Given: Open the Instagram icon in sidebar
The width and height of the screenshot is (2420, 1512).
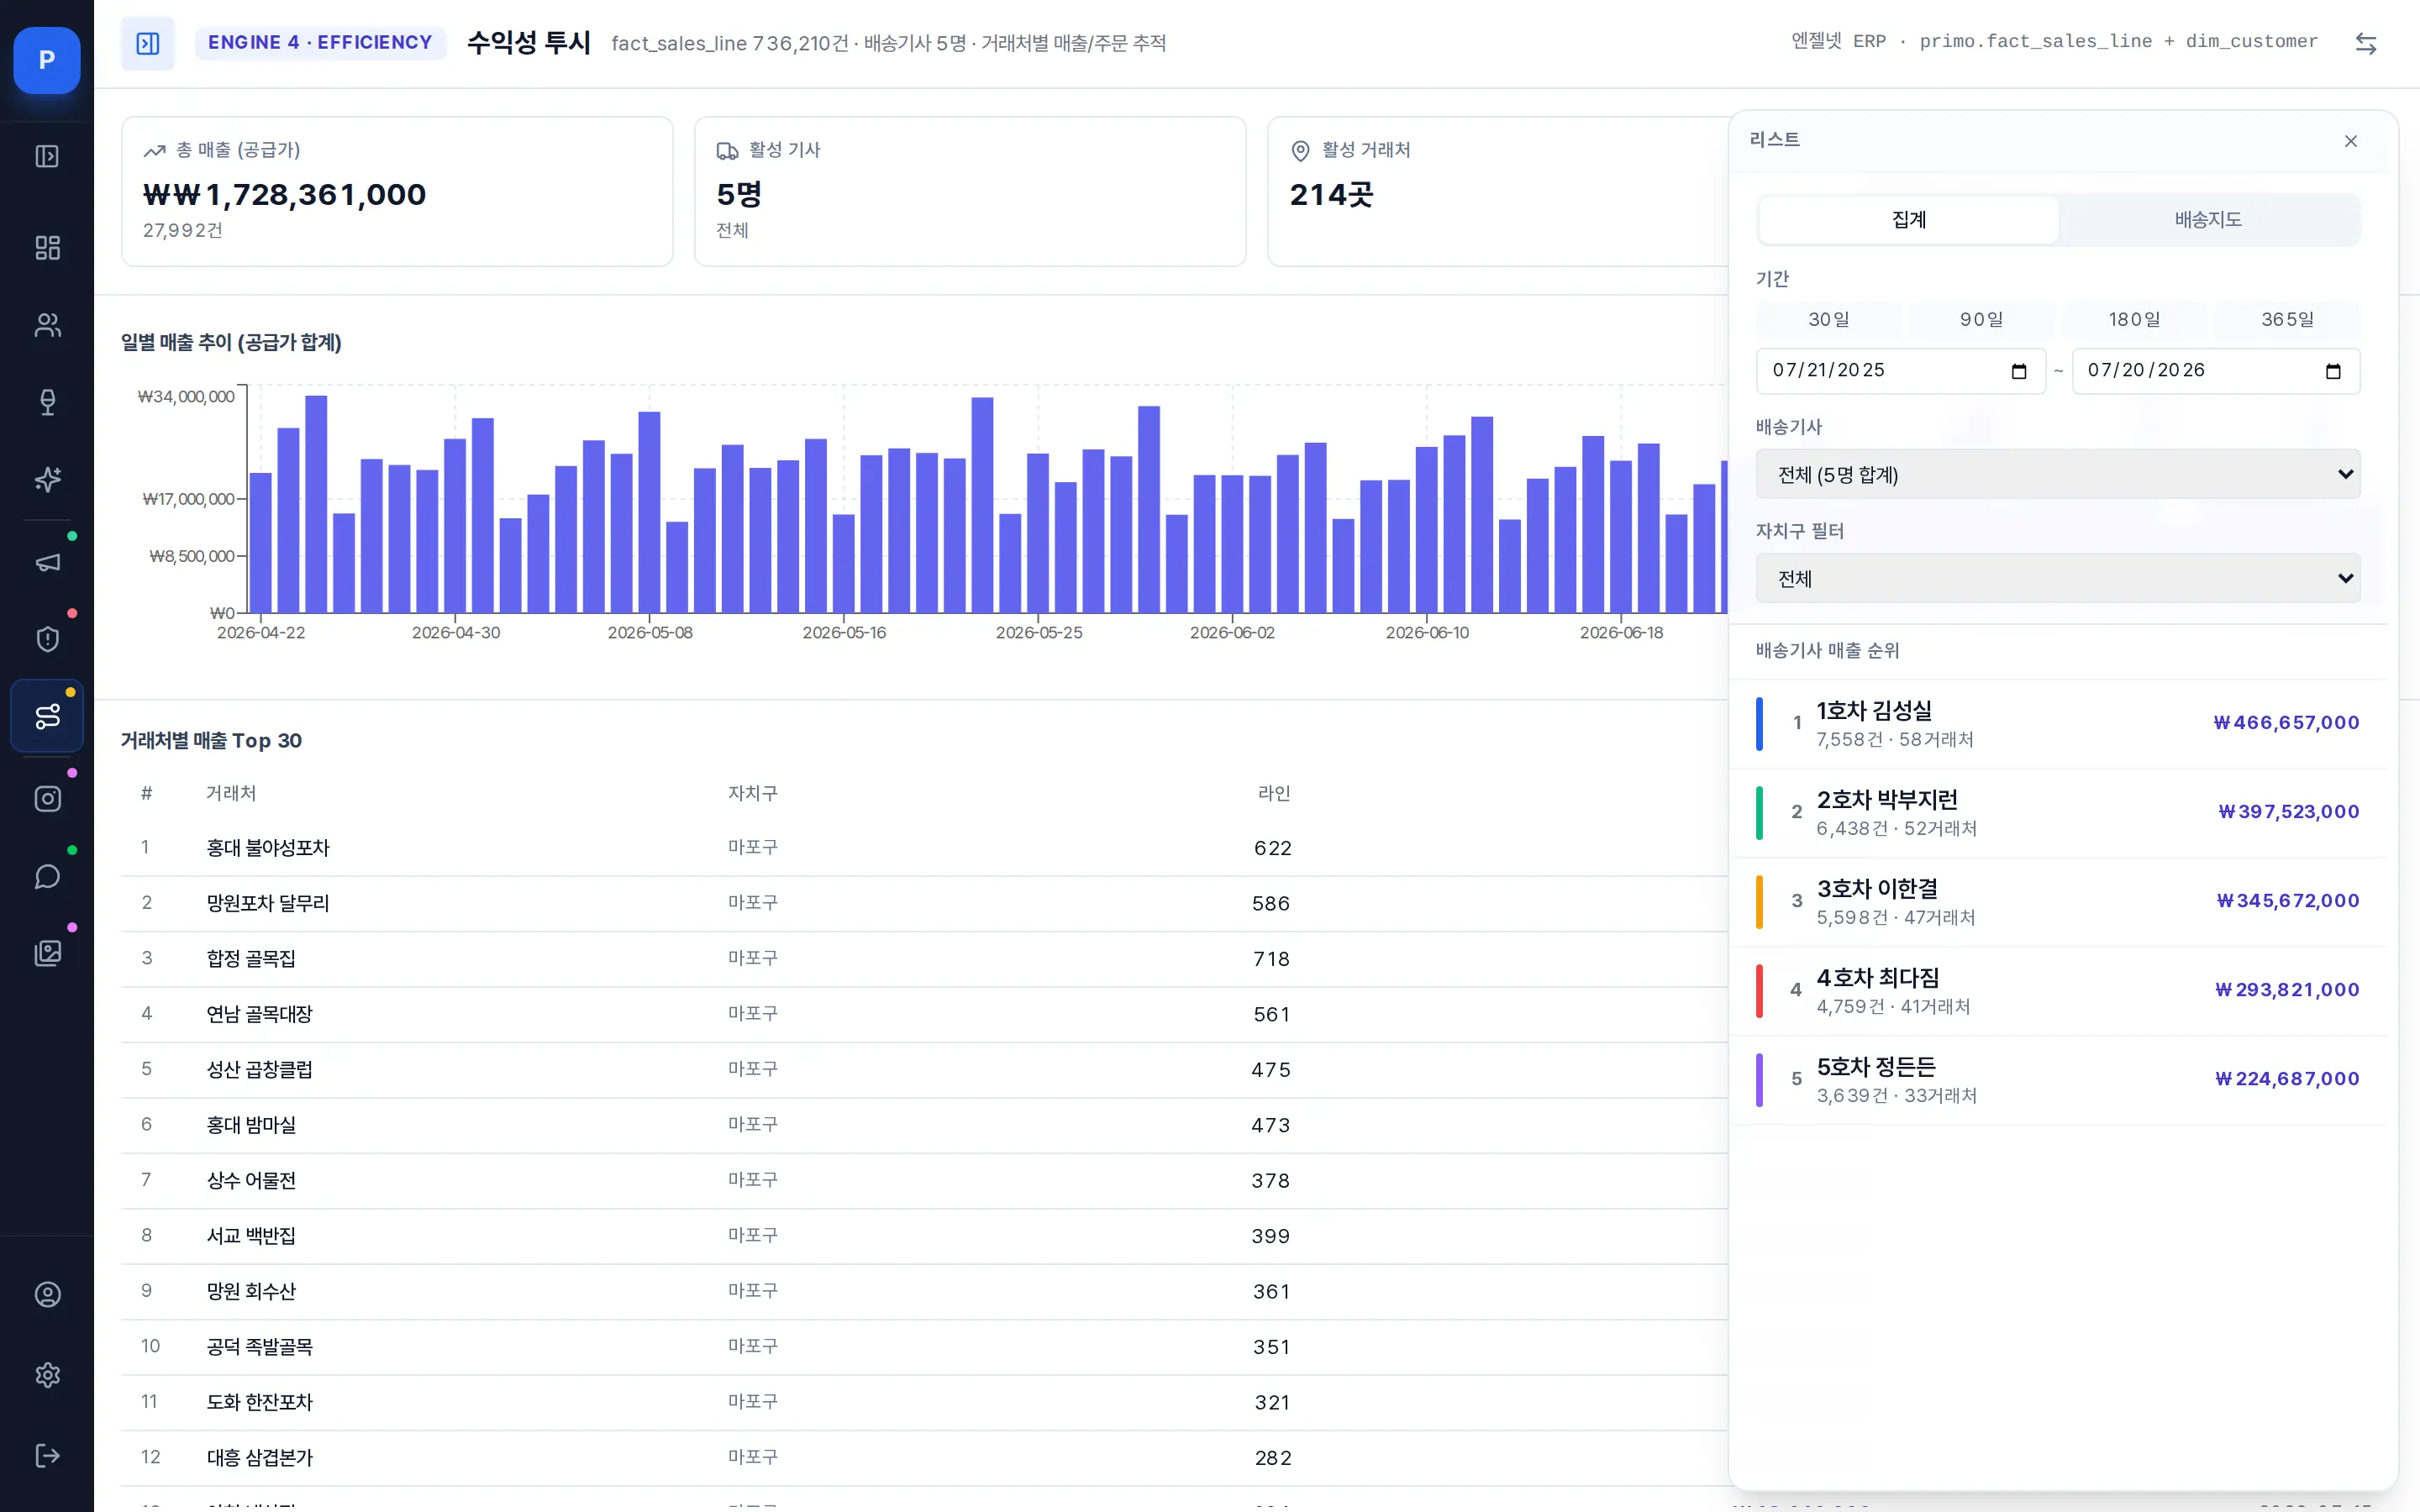Looking at the screenshot, I should click(x=47, y=799).
